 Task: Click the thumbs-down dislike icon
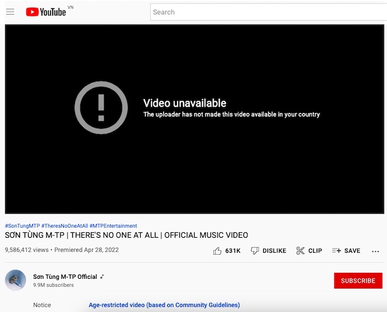click(x=254, y=251)
